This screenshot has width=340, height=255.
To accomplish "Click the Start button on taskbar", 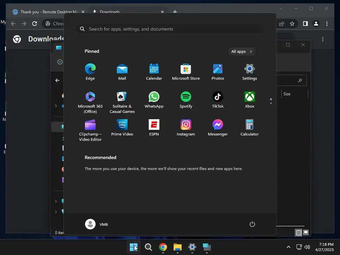I will pyautogui.click(x=133, y=247).
